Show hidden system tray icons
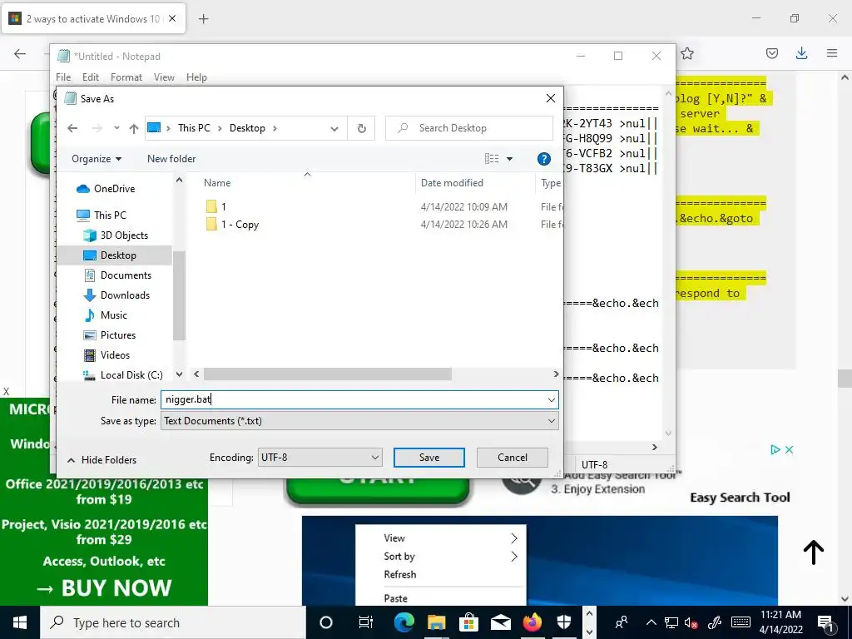This screenshot has height=639, width=852. point(651,623)
